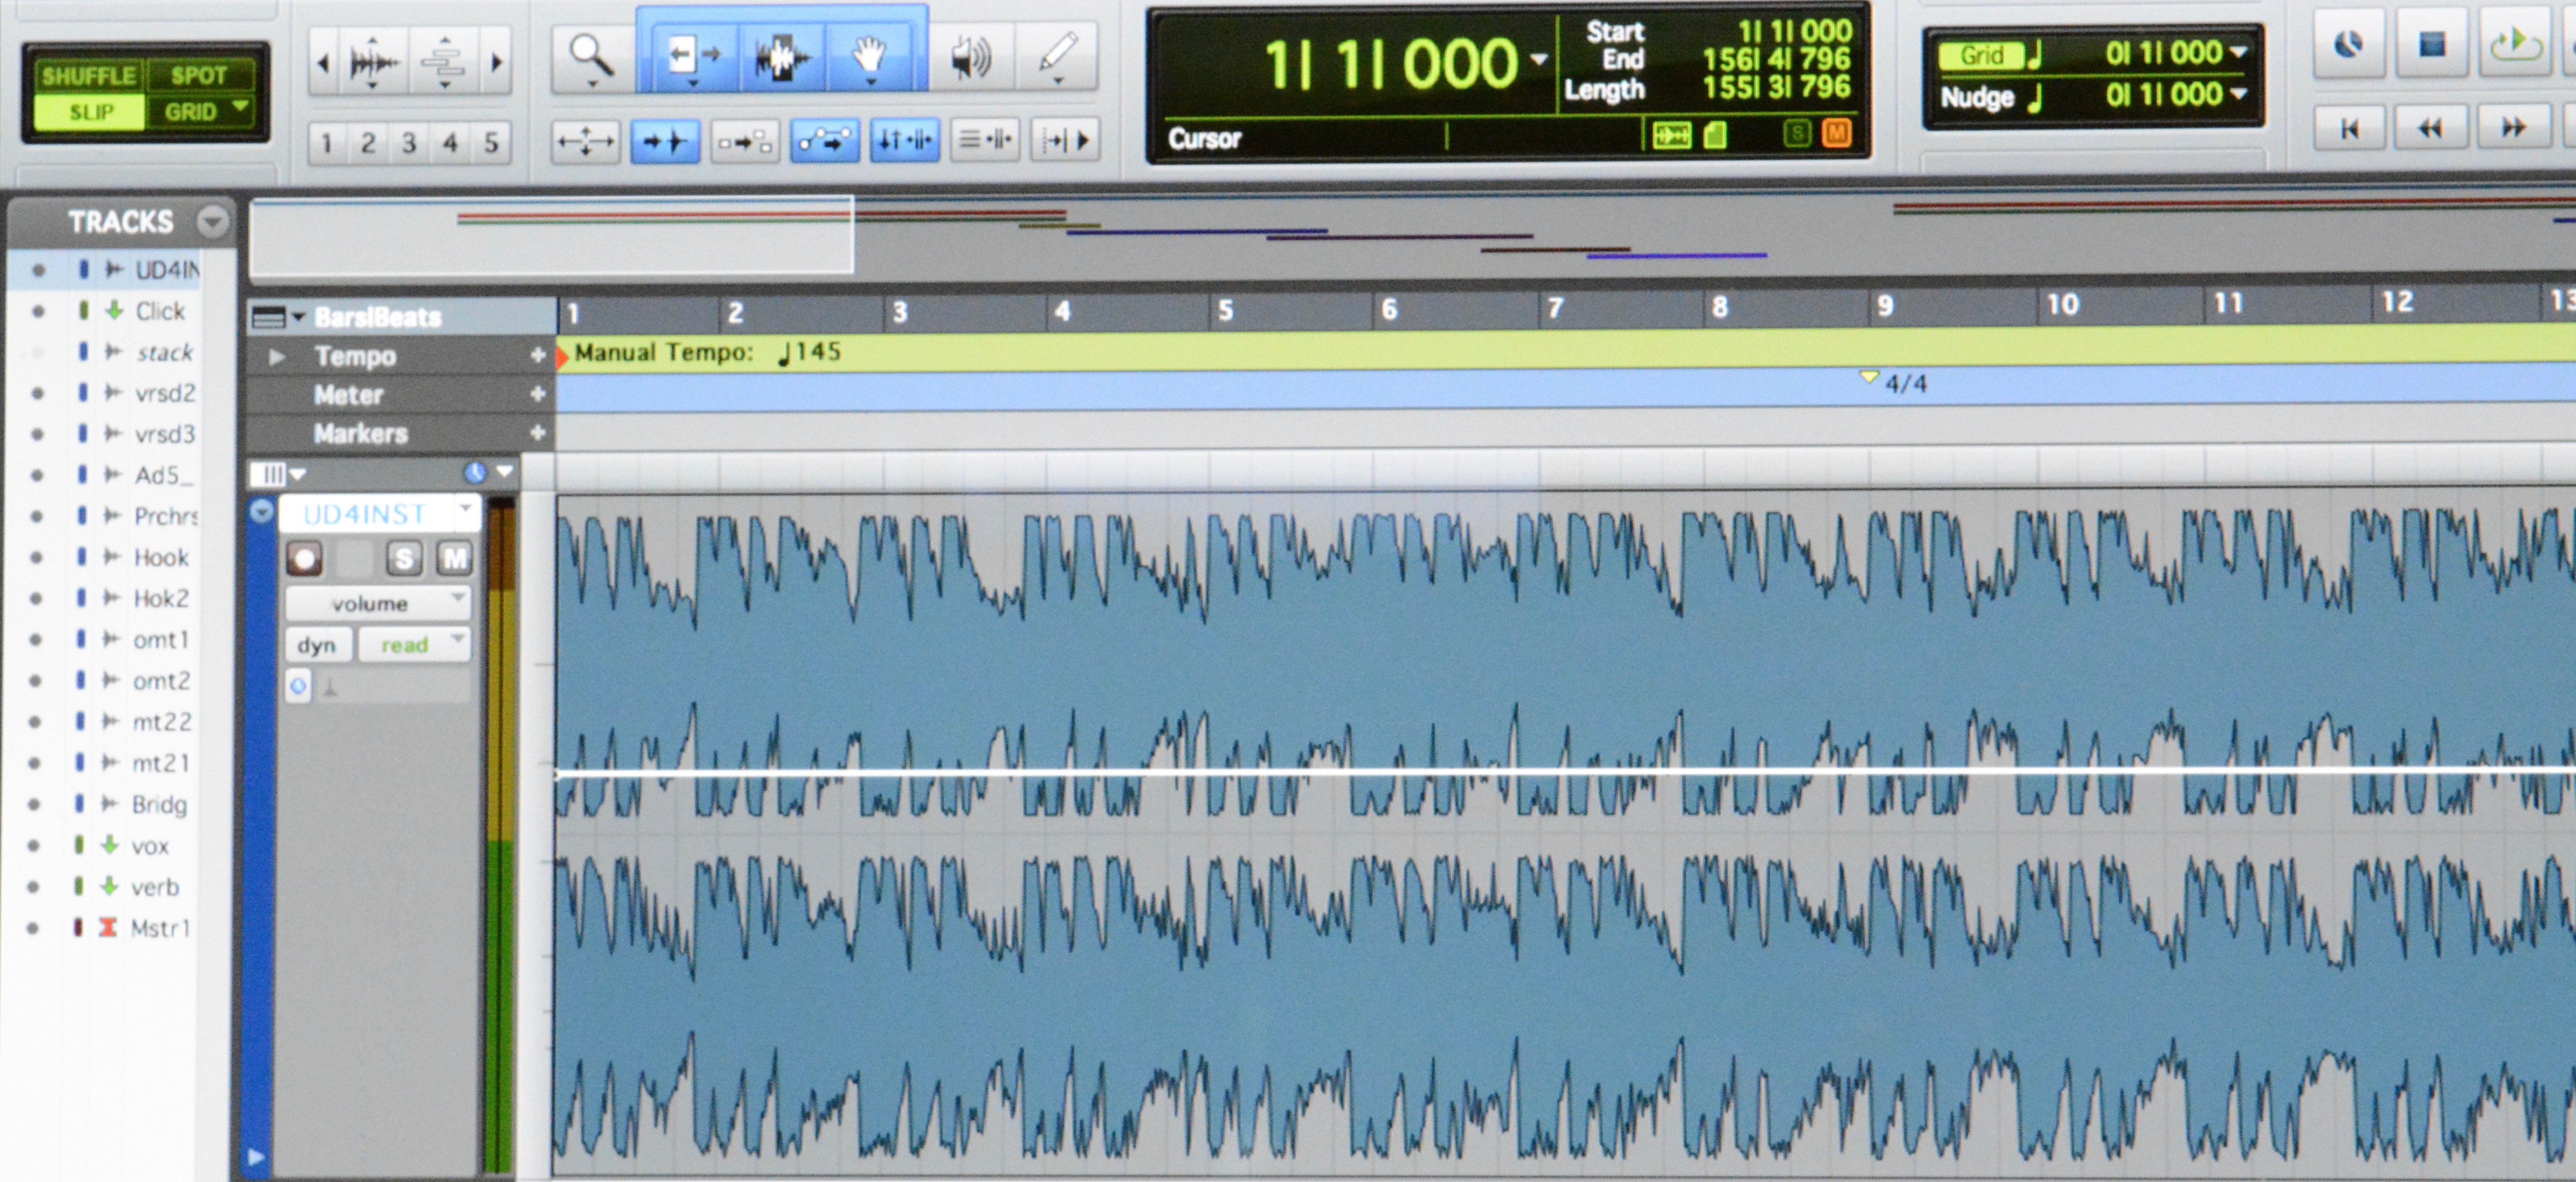The height and width of the screenshot is (1182, 2576).
Task: Select the Grabber hand tool
Action: [869, 56]
